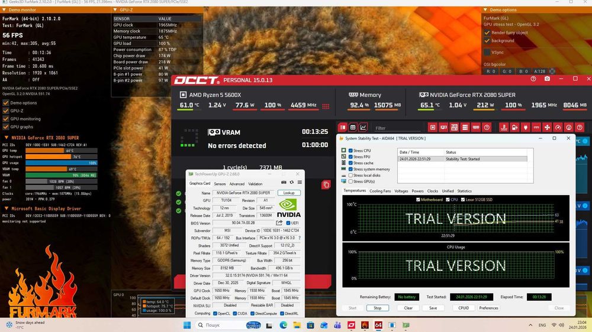Screen dimensions: 592x332
Task: Collapse Microsoft Basic Display Driver section
Action: click(7, 208)
